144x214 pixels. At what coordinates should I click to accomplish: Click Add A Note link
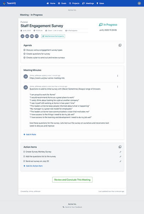(x=30, y=134)
